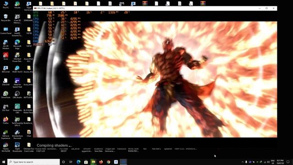The width and height of the screenshot is (293, 165).
Task: Launch Need for Speed Heat shortcut
Action: [17, 83]
